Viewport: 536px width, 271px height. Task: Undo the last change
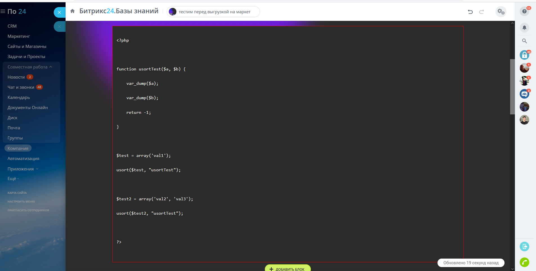coord(470,12)
